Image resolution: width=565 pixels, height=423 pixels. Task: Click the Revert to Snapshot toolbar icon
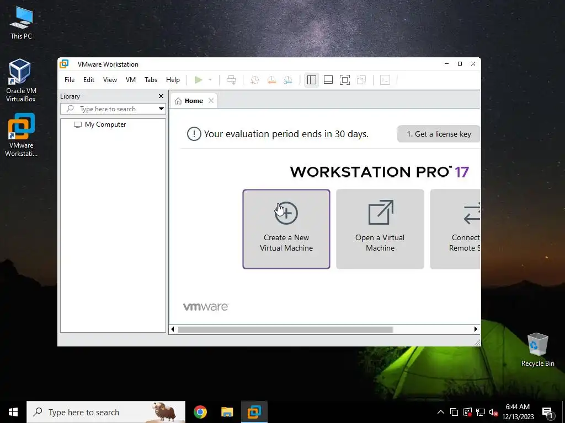pyautogui.click(x=271, y=80)
